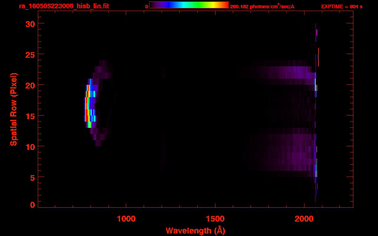Click the x-axis tick label 1000
The width and height of the screenshot is (378, 236).
(x=126, y=219)
